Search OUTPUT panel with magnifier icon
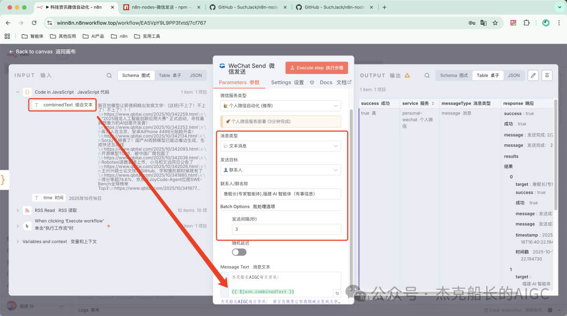 427,75
